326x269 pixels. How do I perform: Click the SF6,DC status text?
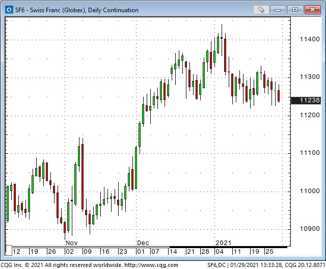[216, 265]
